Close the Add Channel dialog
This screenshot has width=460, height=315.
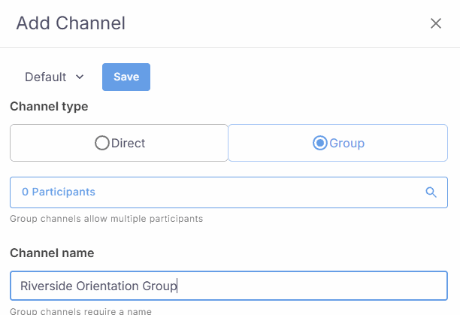[436, 23]
